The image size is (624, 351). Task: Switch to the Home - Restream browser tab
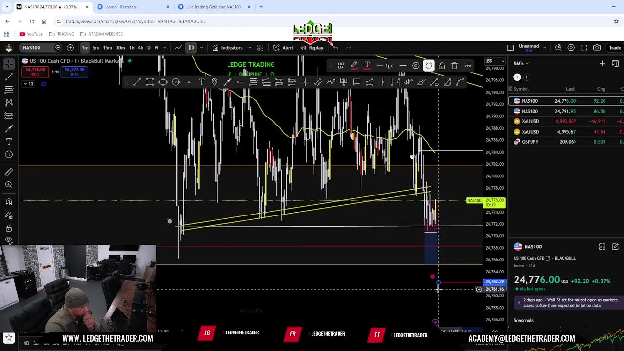coord(133,7)
